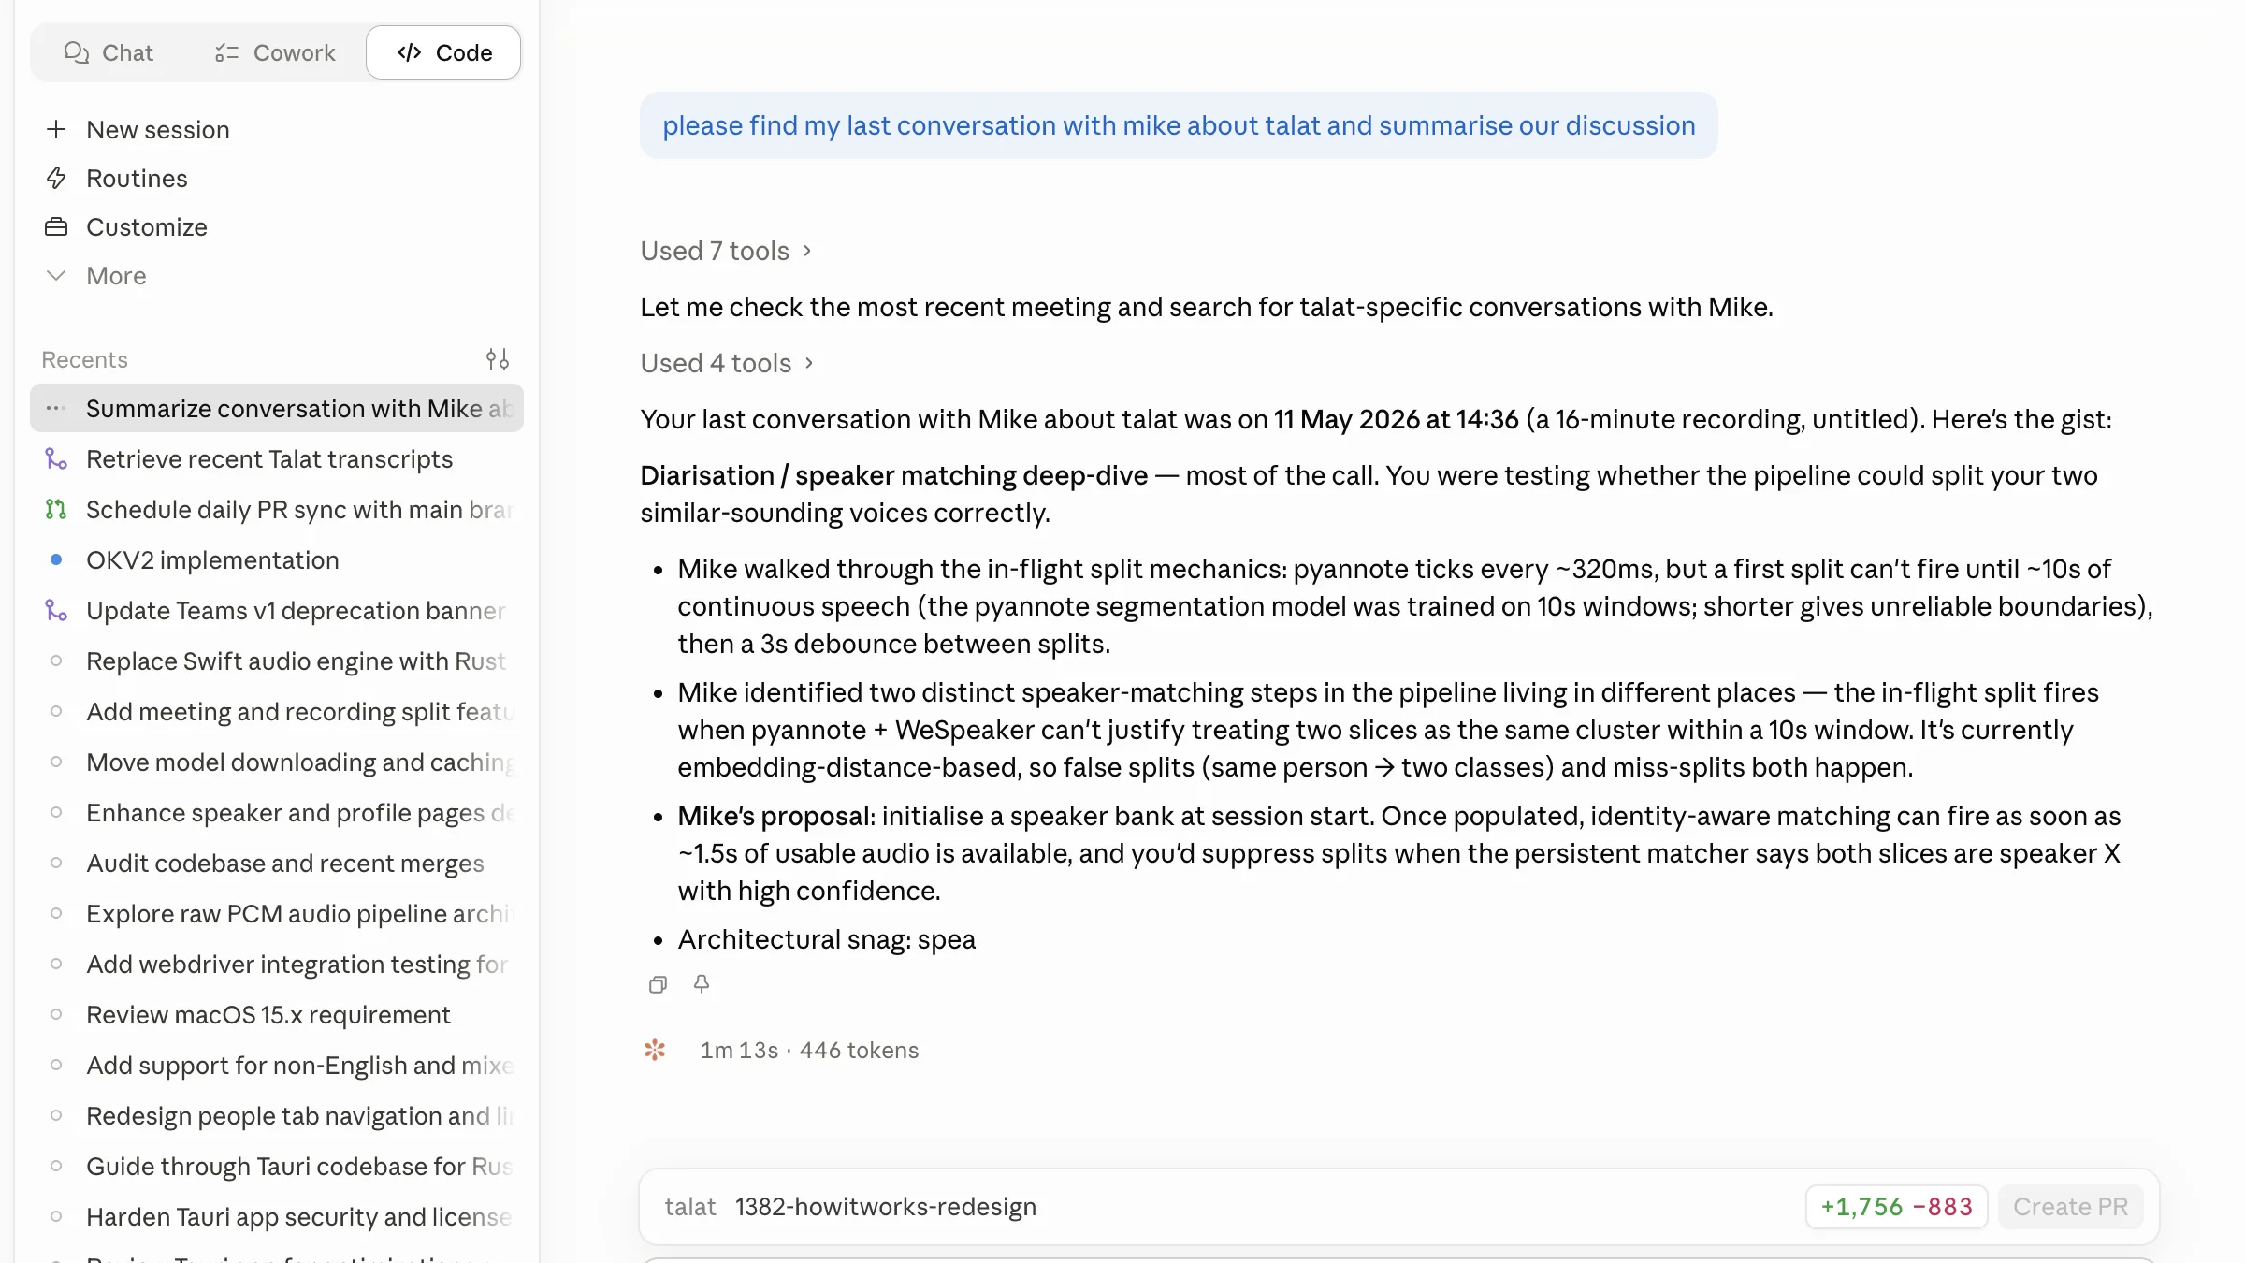The image size is (2245, 1263).
Task: Open Enhance speaker and profile pages session
Action: [x=277, y=812]
